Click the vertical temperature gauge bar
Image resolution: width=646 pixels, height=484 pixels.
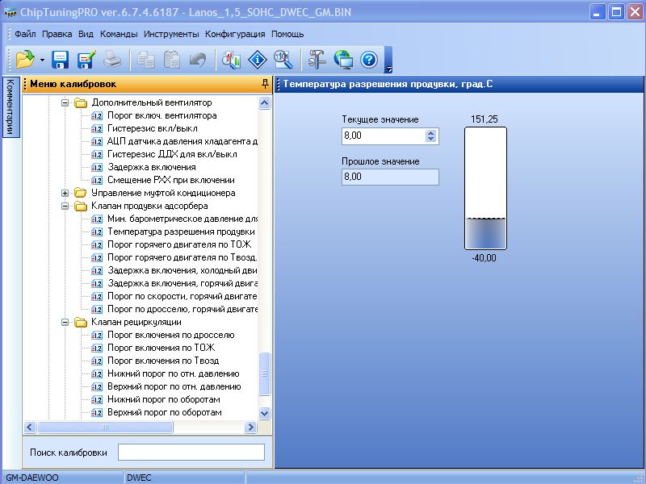coord(485,189)
